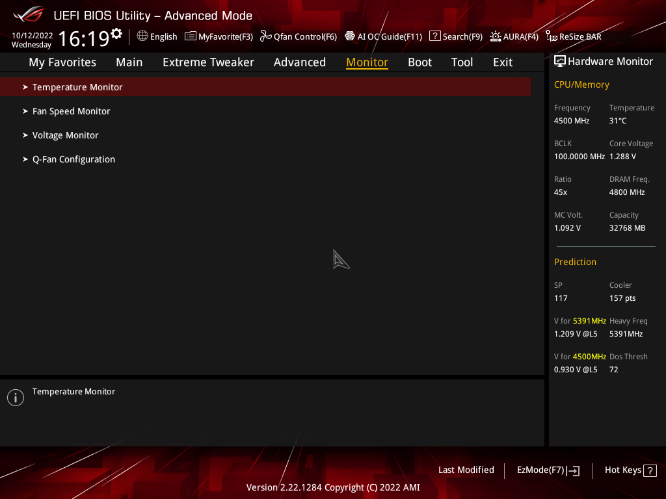
Task: Open Hot Keys text
Action: point(622,470)
